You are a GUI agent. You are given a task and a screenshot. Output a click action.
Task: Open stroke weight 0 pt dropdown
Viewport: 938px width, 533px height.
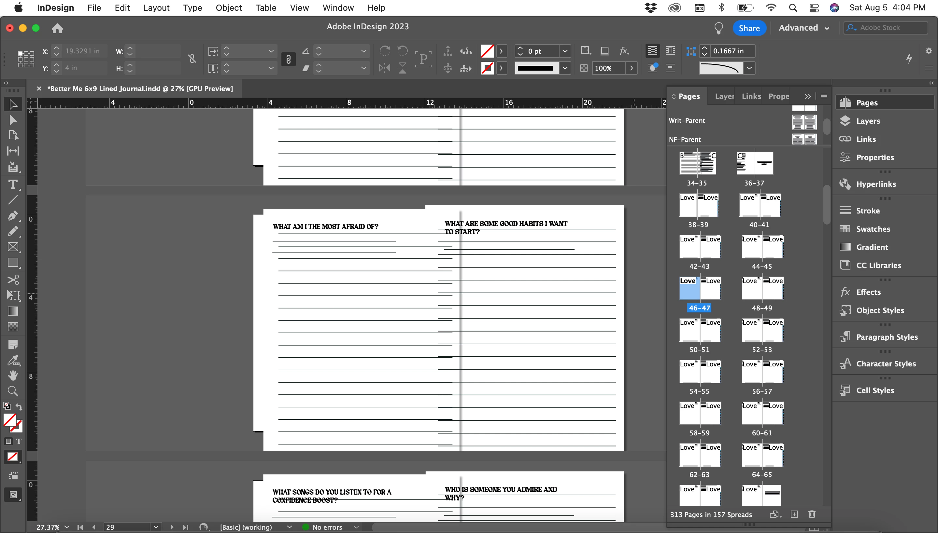tap(565, 51)
